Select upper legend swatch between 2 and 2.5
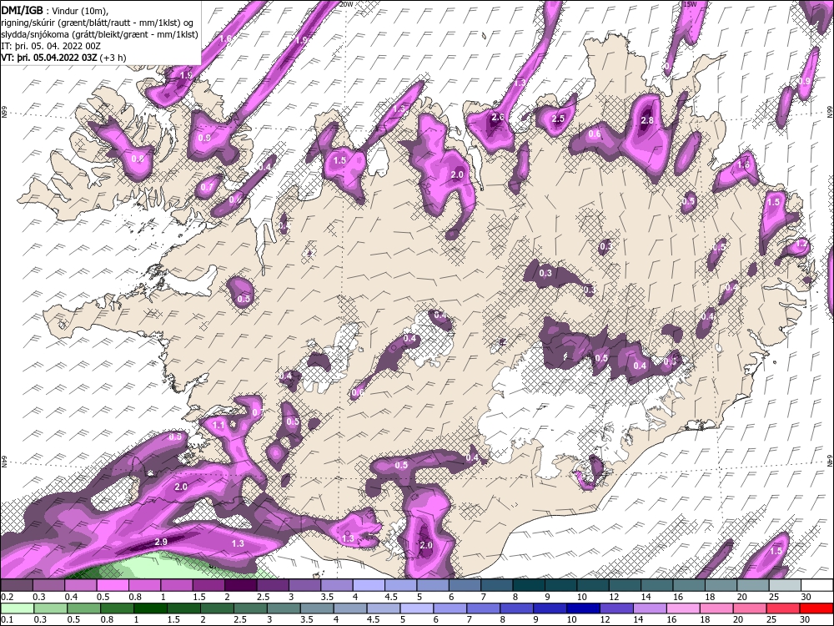 pos(240,586)
